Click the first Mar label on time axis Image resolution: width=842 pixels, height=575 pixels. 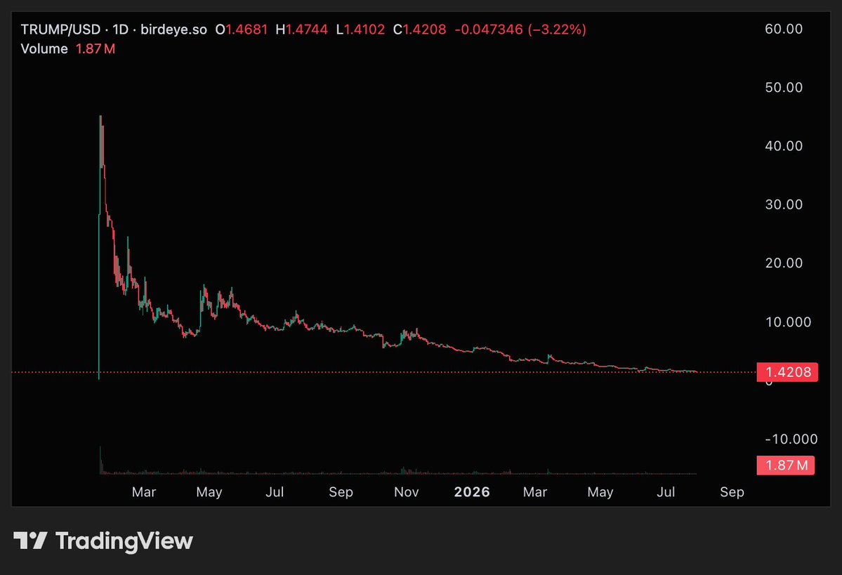tap(144, 492)
